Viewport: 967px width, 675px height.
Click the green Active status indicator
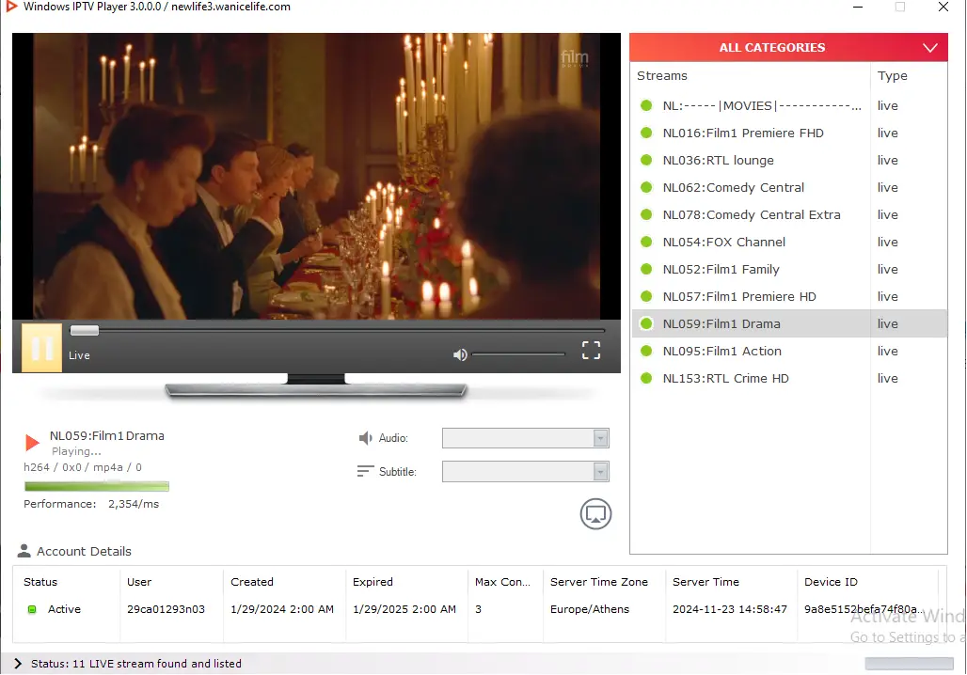(x=32, y=609)
